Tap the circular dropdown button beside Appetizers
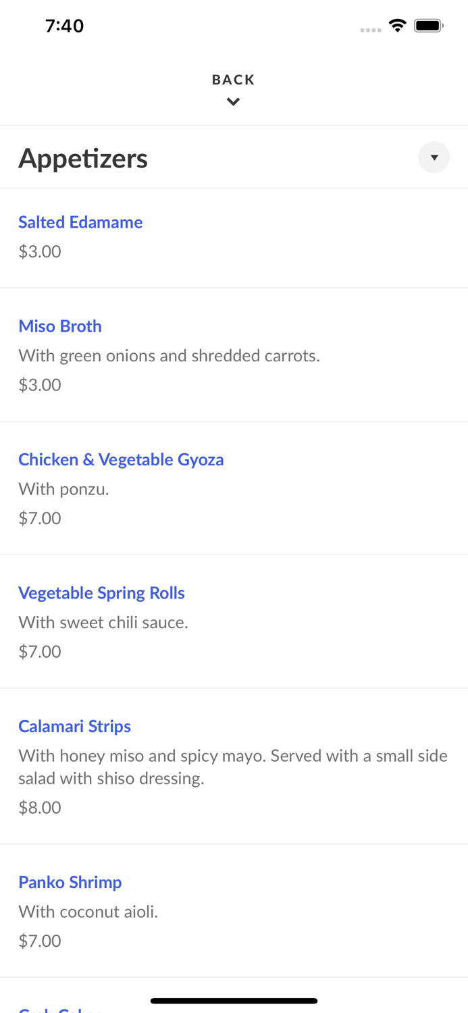 click(434, 157)
